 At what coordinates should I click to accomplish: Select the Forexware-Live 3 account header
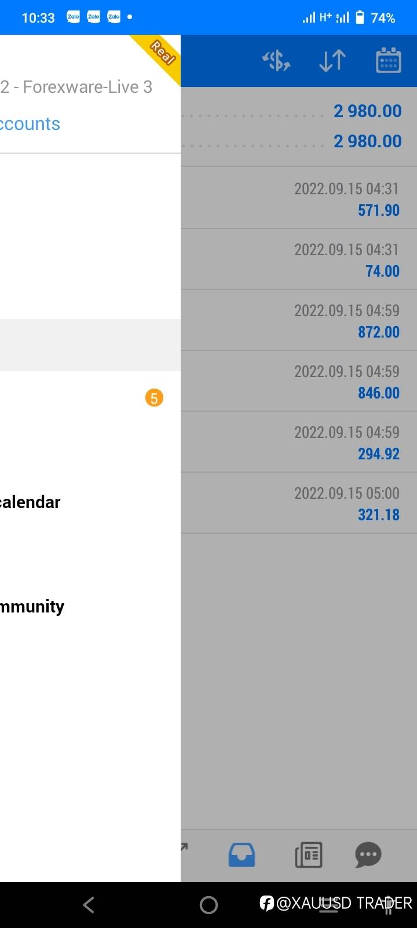point(76,87)
